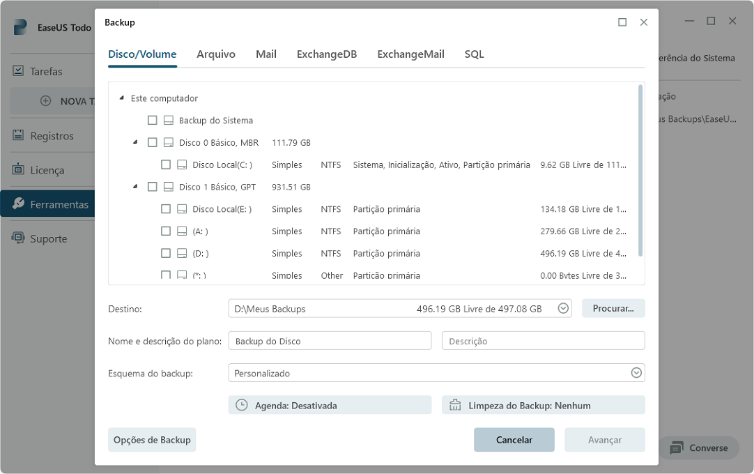
Task: Click the Licença icon in sidebar
Action: [x=18, y=170]
